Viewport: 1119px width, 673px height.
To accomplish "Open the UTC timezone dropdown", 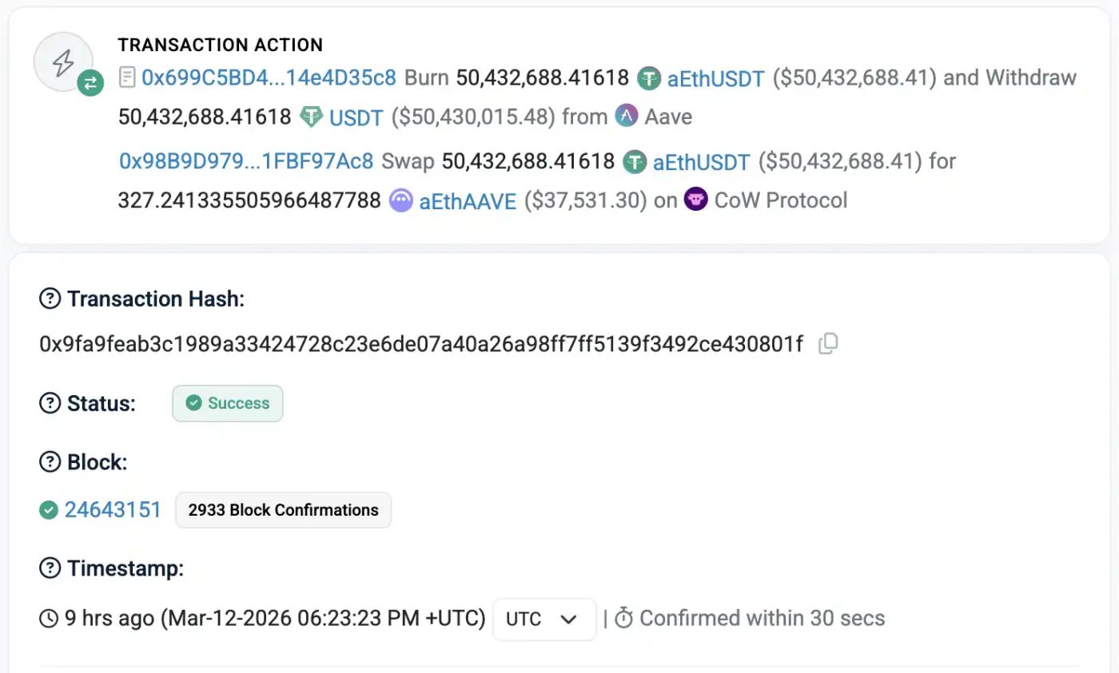I will [544, 619].
